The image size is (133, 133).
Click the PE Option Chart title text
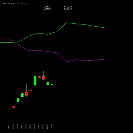(x=18, y=4)
